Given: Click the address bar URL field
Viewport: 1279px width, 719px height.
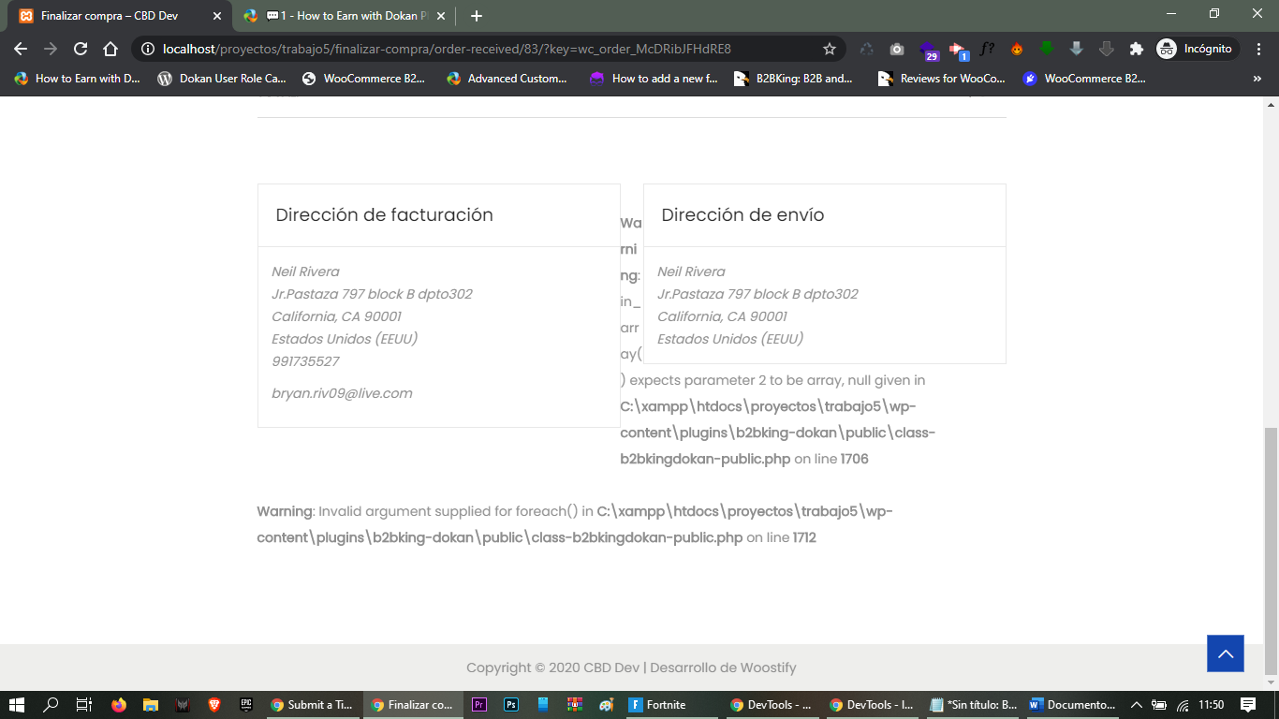Looking at the screenshot, I should (x=487, y=49).
